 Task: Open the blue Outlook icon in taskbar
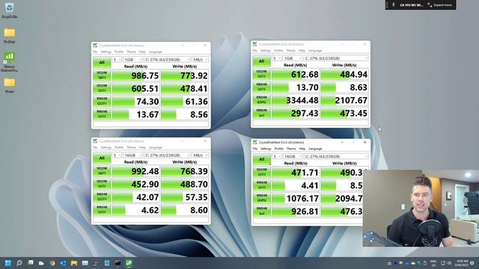coord(63,263)
